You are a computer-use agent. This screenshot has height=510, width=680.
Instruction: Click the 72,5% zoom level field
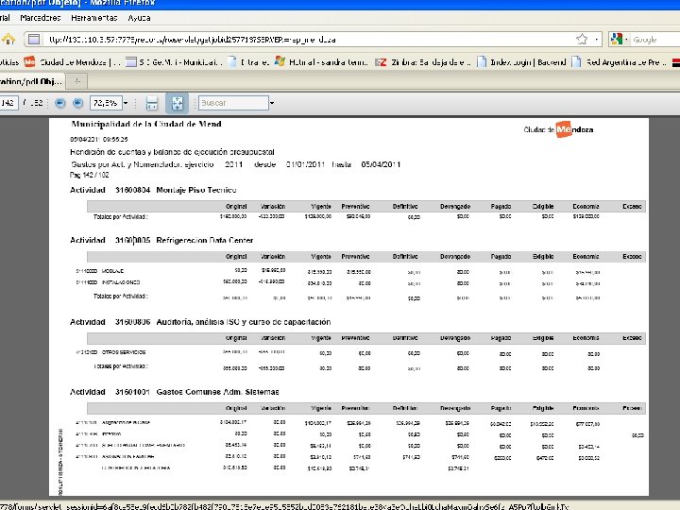(x=106, y=103)
